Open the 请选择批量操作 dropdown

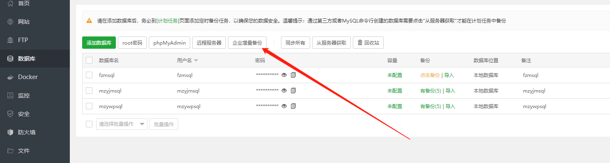tap(122, 124)
